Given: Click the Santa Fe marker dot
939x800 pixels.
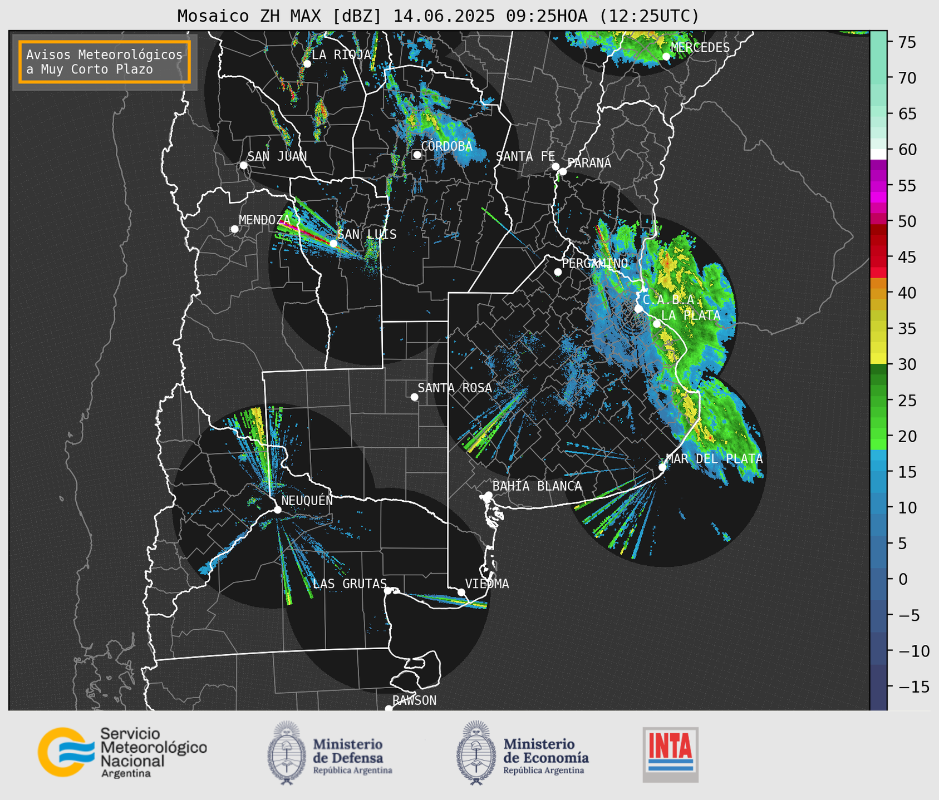Looking at the screenshot, I should (x=555, y=166).
